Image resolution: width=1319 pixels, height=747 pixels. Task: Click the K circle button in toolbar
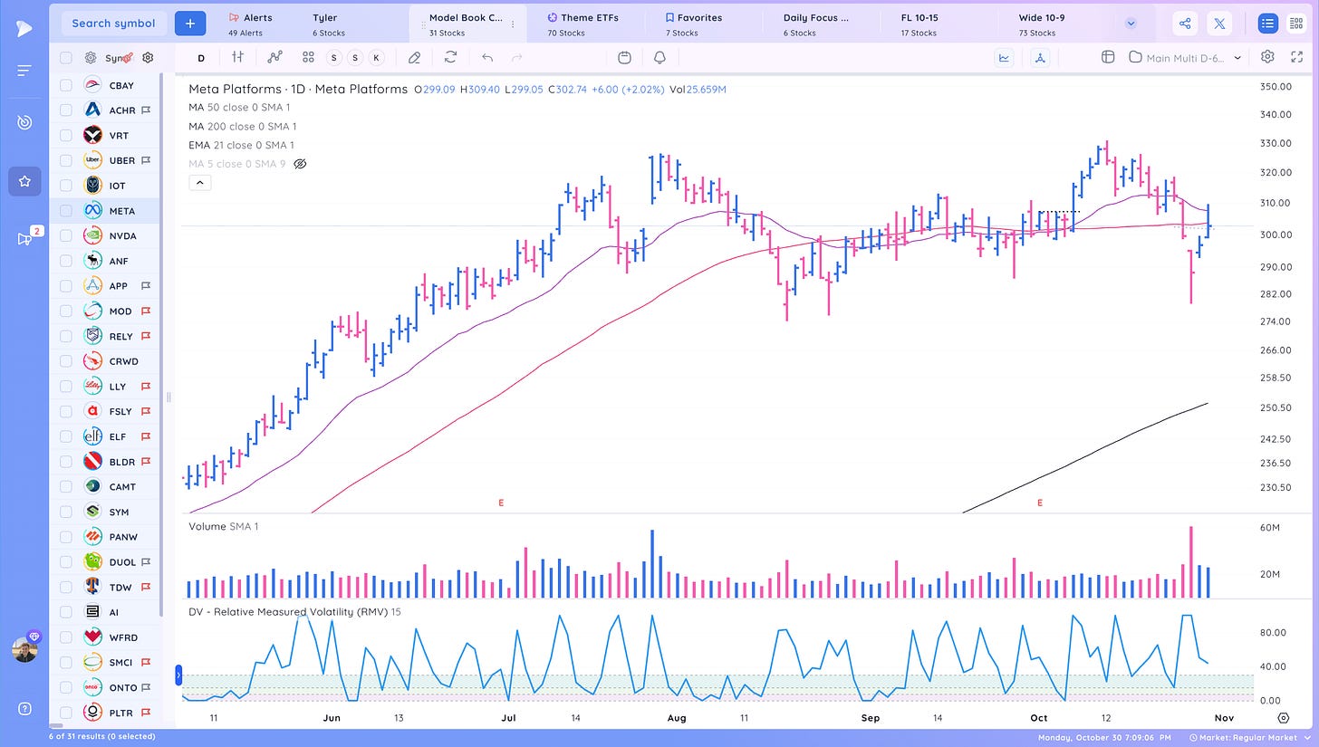[x=376, y=57]
